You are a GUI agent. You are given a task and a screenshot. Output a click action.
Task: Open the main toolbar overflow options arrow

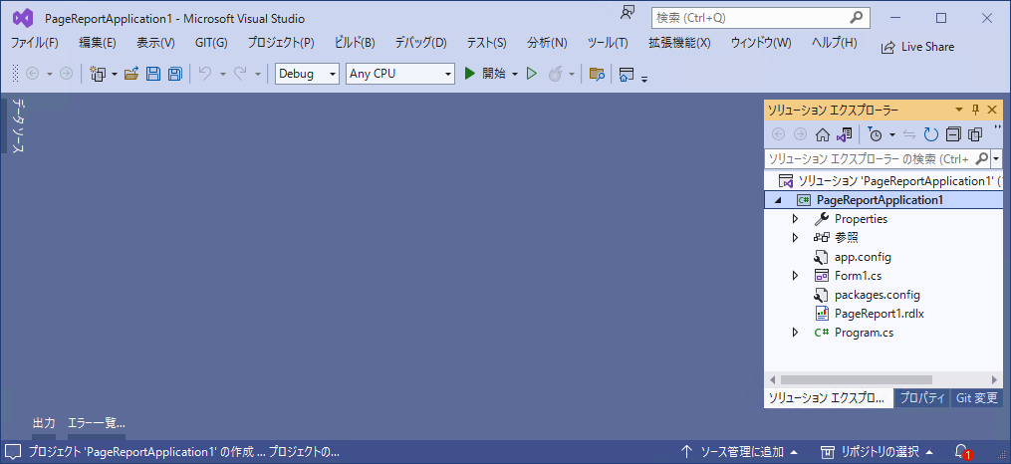pos(644,79)
